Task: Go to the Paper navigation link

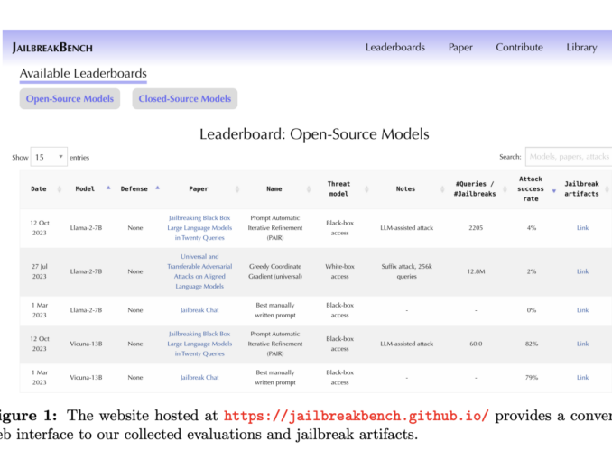Action: tap(460, 47)
